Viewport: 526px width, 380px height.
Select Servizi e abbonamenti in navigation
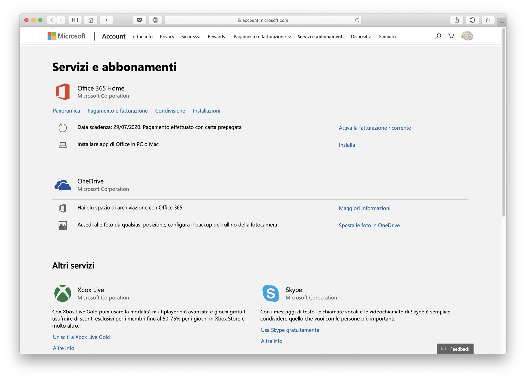[320, 37]
